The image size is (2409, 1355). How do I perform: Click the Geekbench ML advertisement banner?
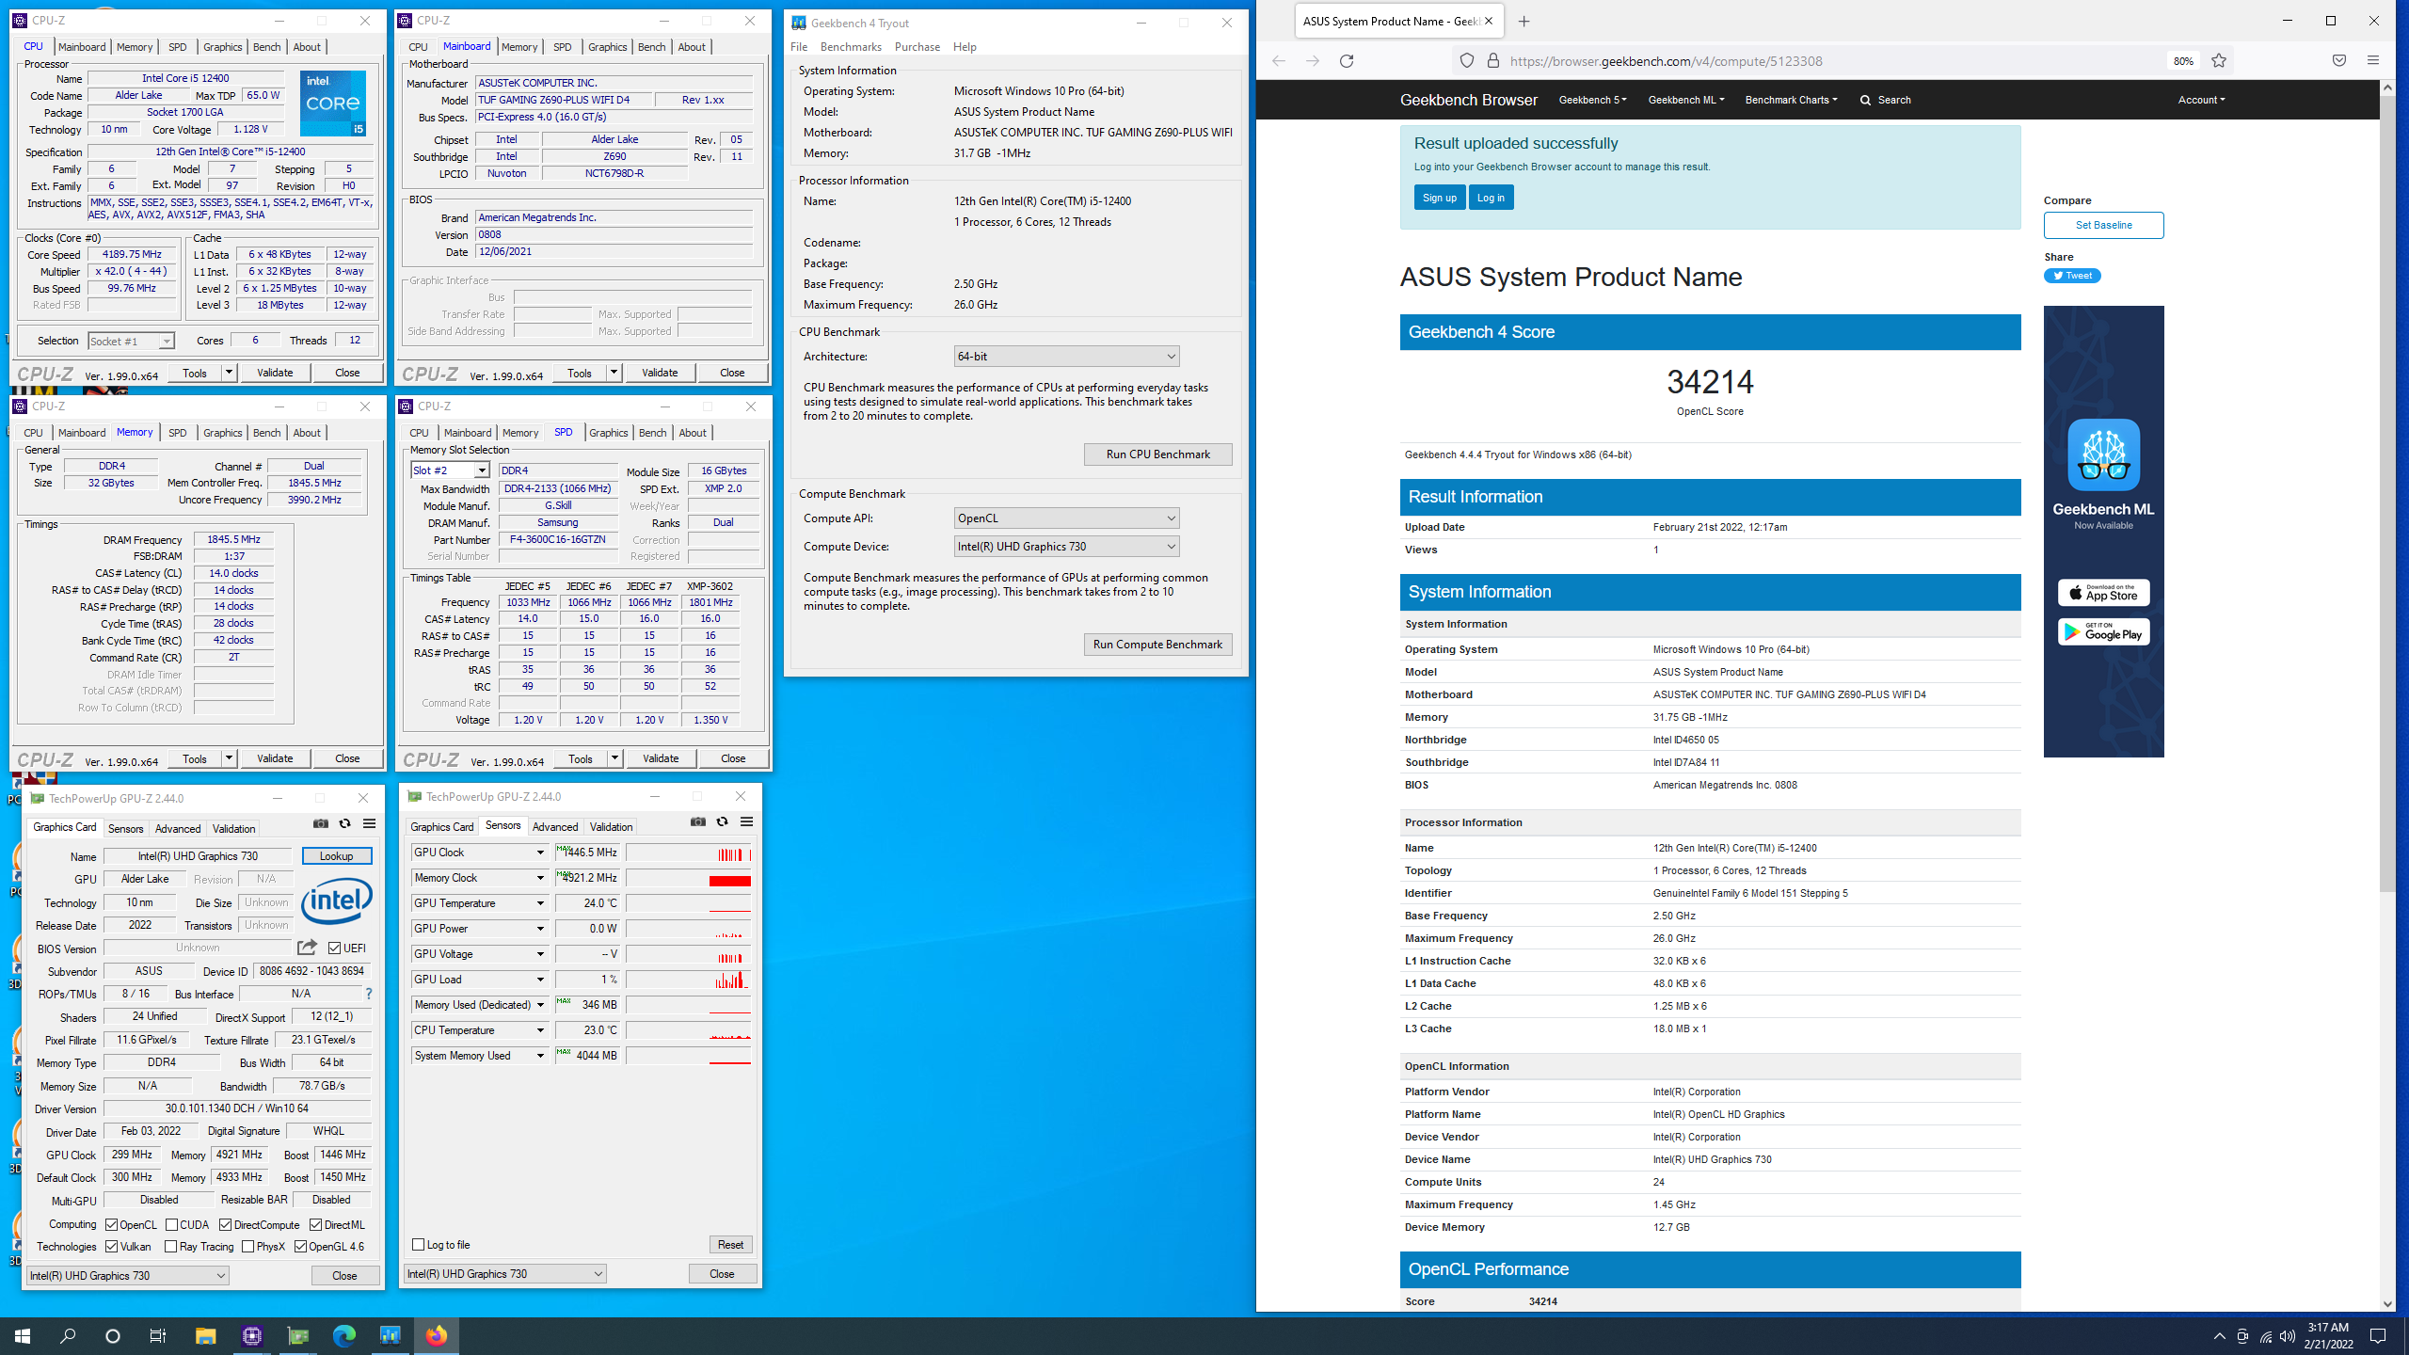(2103, 532)
